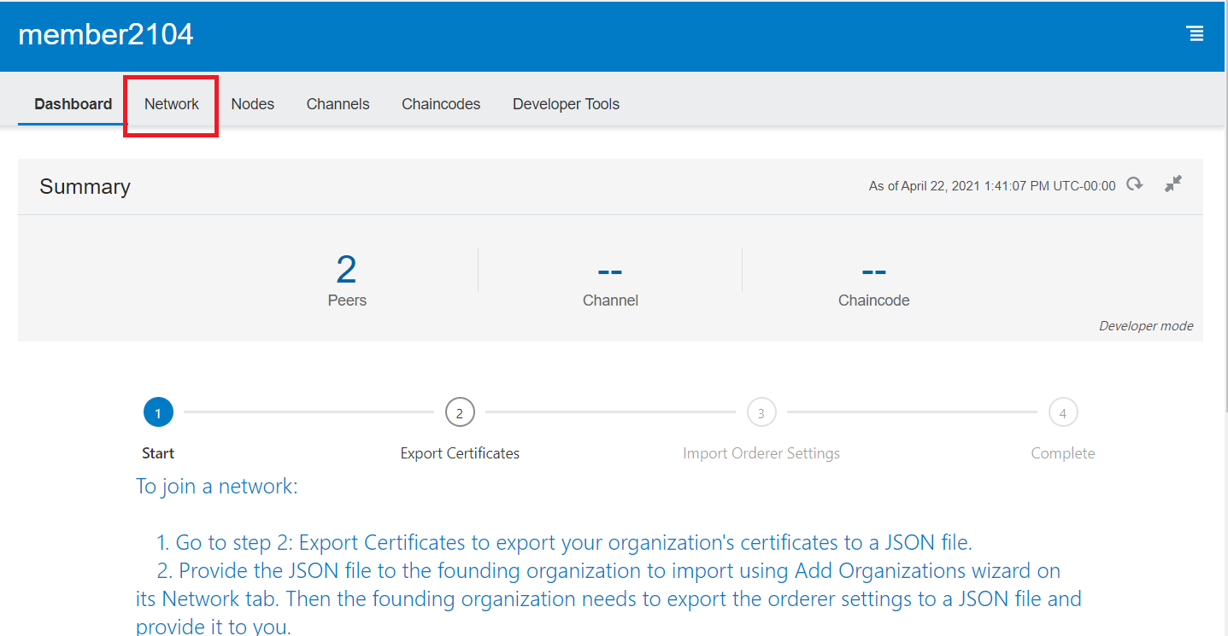Open the Channels tab
1228x636 pixels.
[338, 104]
